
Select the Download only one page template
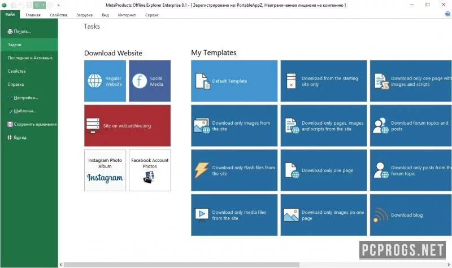(x=324, y=170)
